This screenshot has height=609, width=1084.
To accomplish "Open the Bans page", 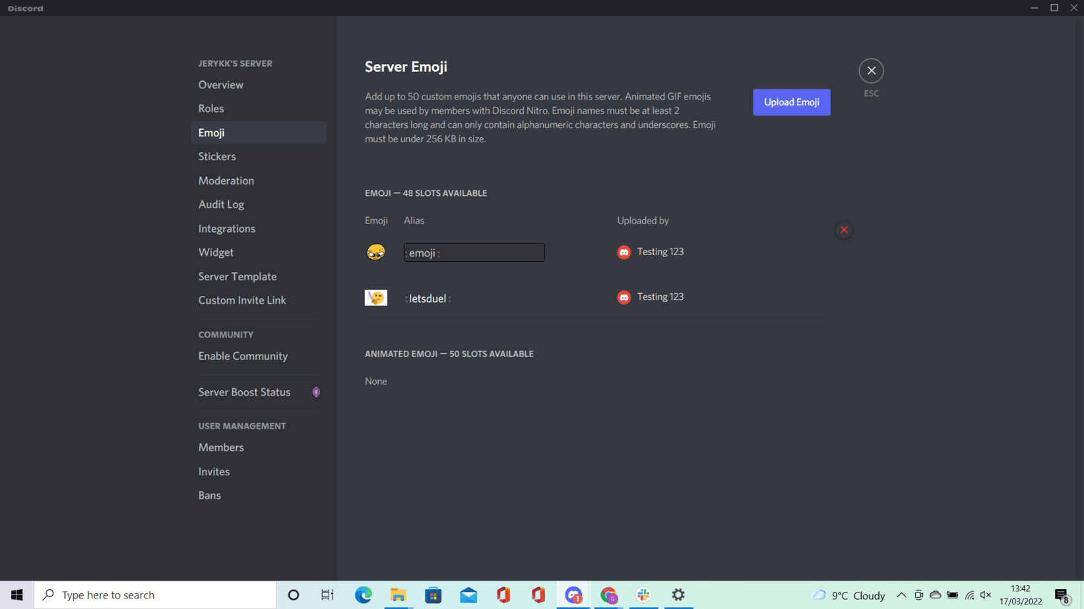I will [259, 496].
